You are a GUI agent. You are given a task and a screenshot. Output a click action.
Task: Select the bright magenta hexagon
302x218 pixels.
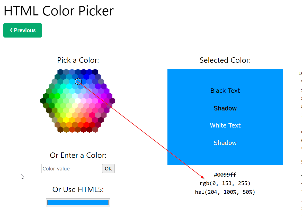101,101
